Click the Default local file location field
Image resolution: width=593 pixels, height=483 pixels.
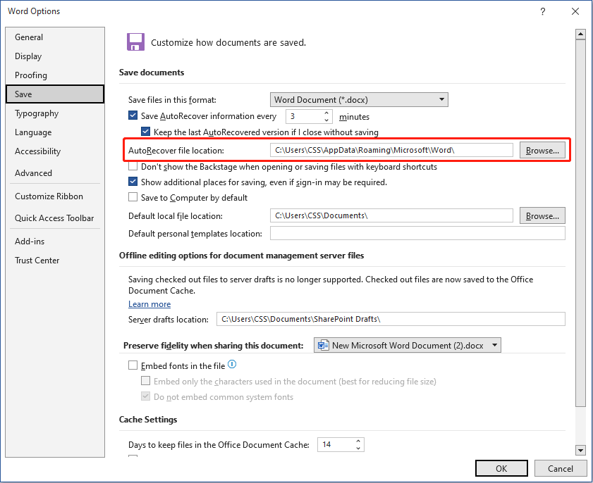[x=391, y=215]
